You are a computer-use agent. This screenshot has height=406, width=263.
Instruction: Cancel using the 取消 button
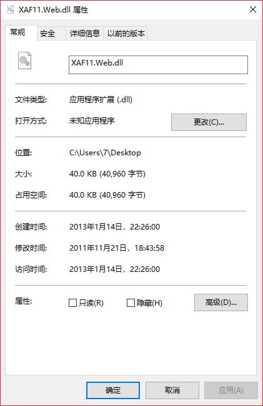[172, 390]
